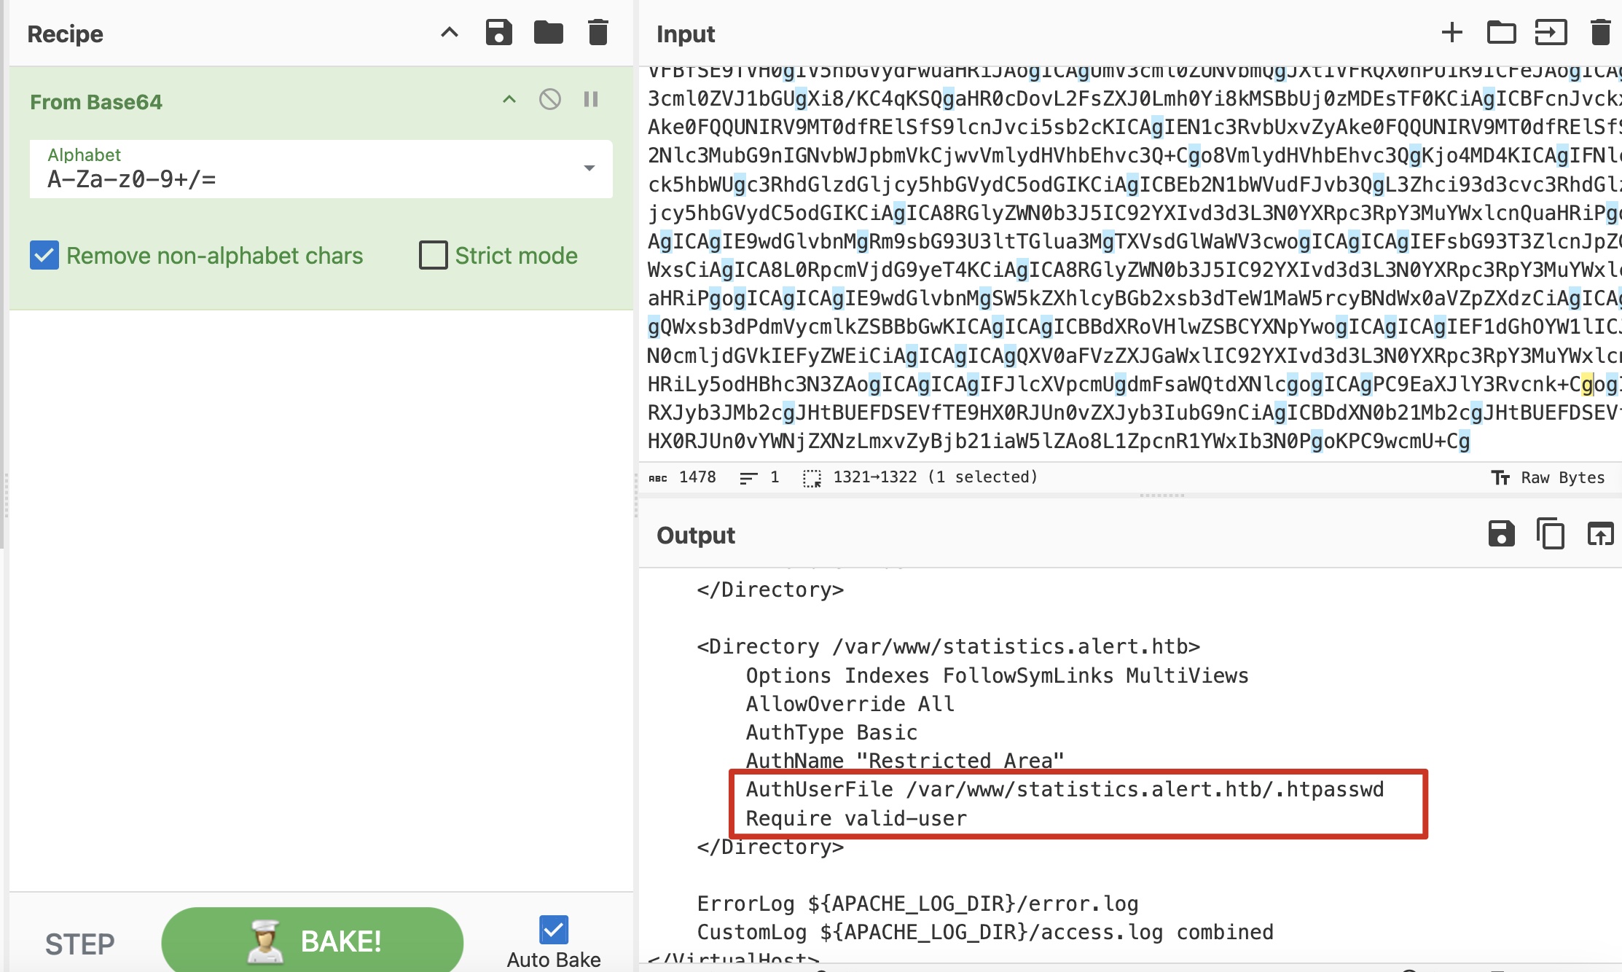This screenshot has width=1622, height=972.
Task: Toggle the Auto Bake checkbox
Action: point(554,930)
